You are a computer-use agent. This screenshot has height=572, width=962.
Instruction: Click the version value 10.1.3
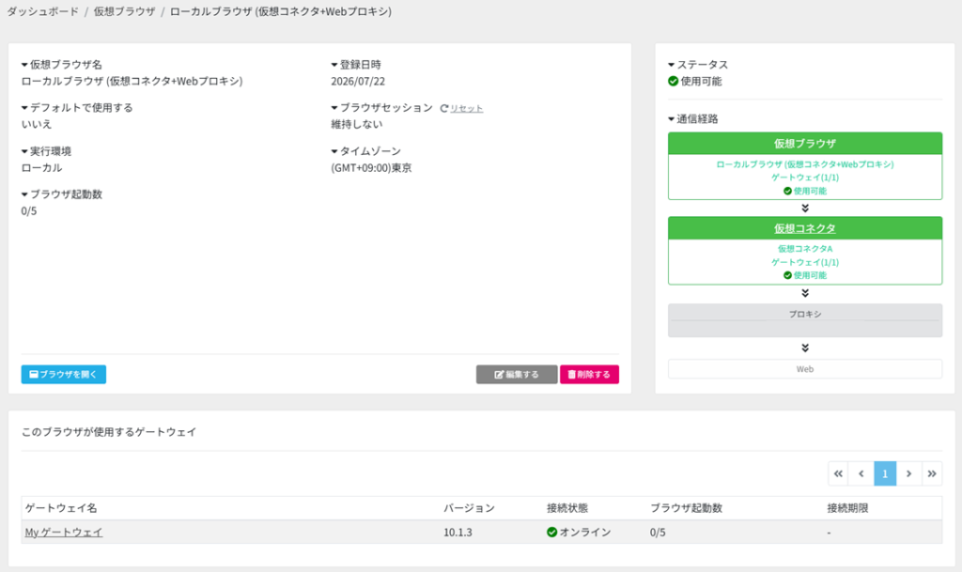coord(458,533)
